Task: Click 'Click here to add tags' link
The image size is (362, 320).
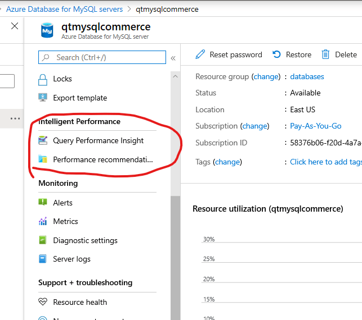Action: [326, 162]
